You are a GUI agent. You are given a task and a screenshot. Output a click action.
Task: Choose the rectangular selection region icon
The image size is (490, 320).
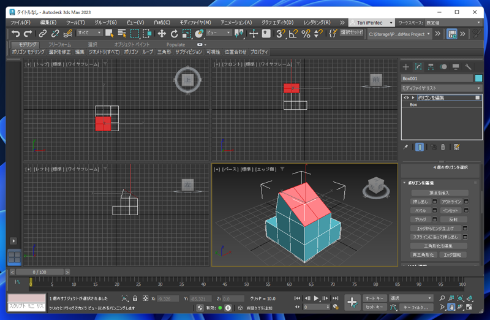(x=134, y=33)
